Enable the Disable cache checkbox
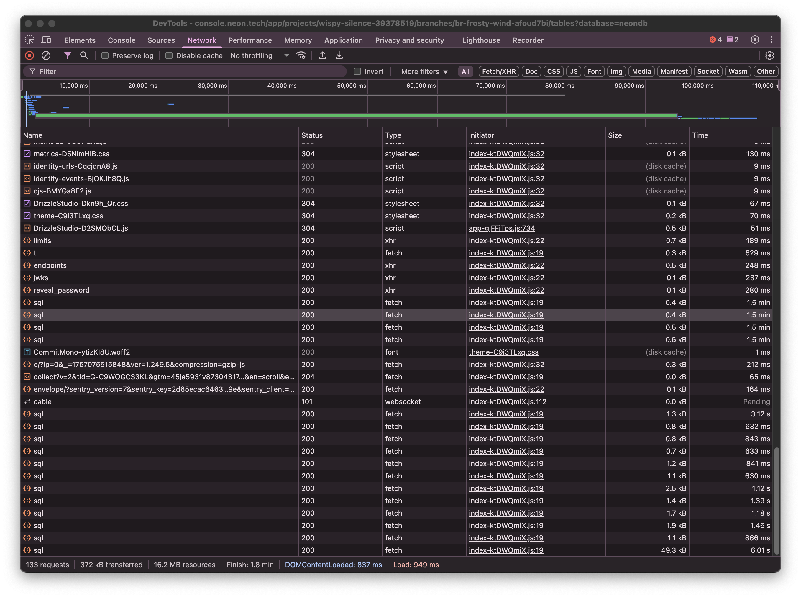Viewport: 801px width, 597px height. coord(169,55)
